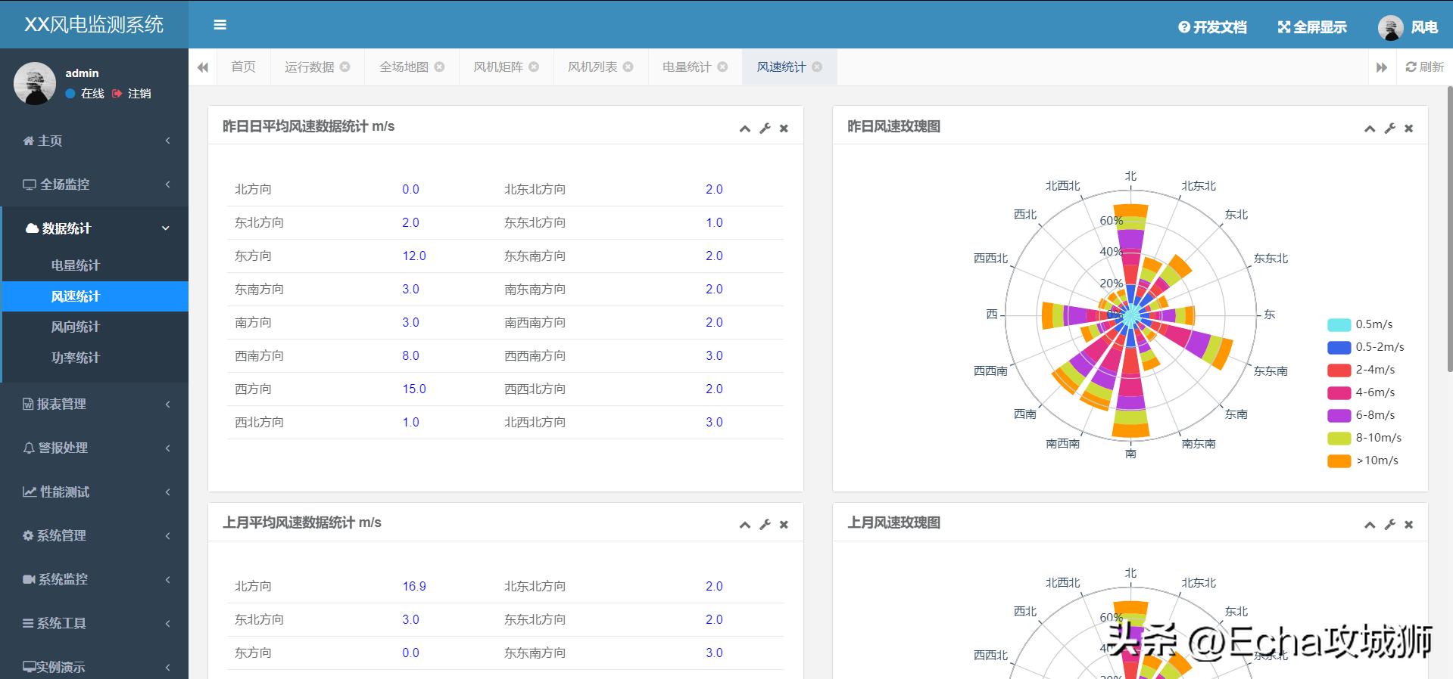Collapse the 昨日日平均风速数据统计 panel
The image size is (1453, 679).
point(745,129)
